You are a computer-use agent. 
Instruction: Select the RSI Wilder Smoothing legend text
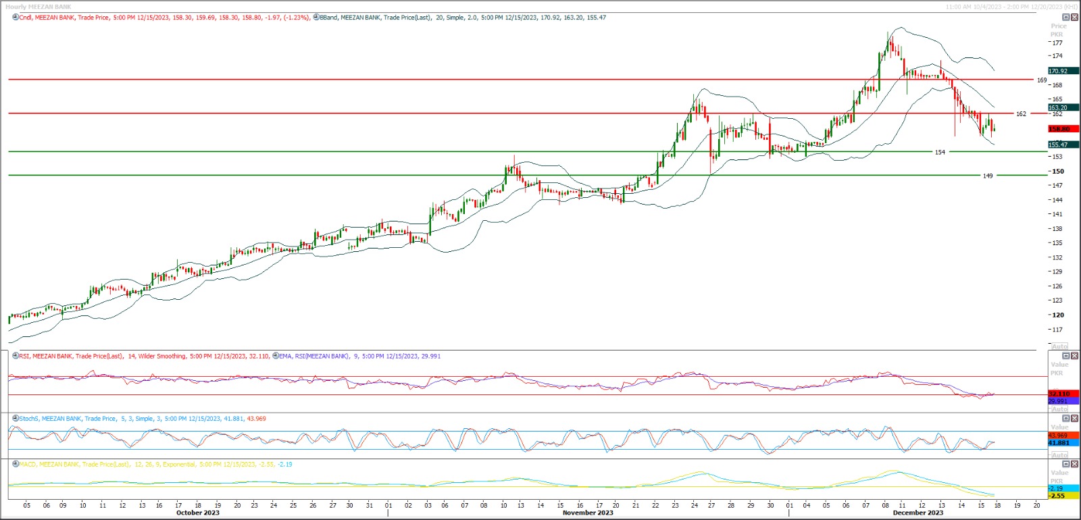click(x=145, y=356)
